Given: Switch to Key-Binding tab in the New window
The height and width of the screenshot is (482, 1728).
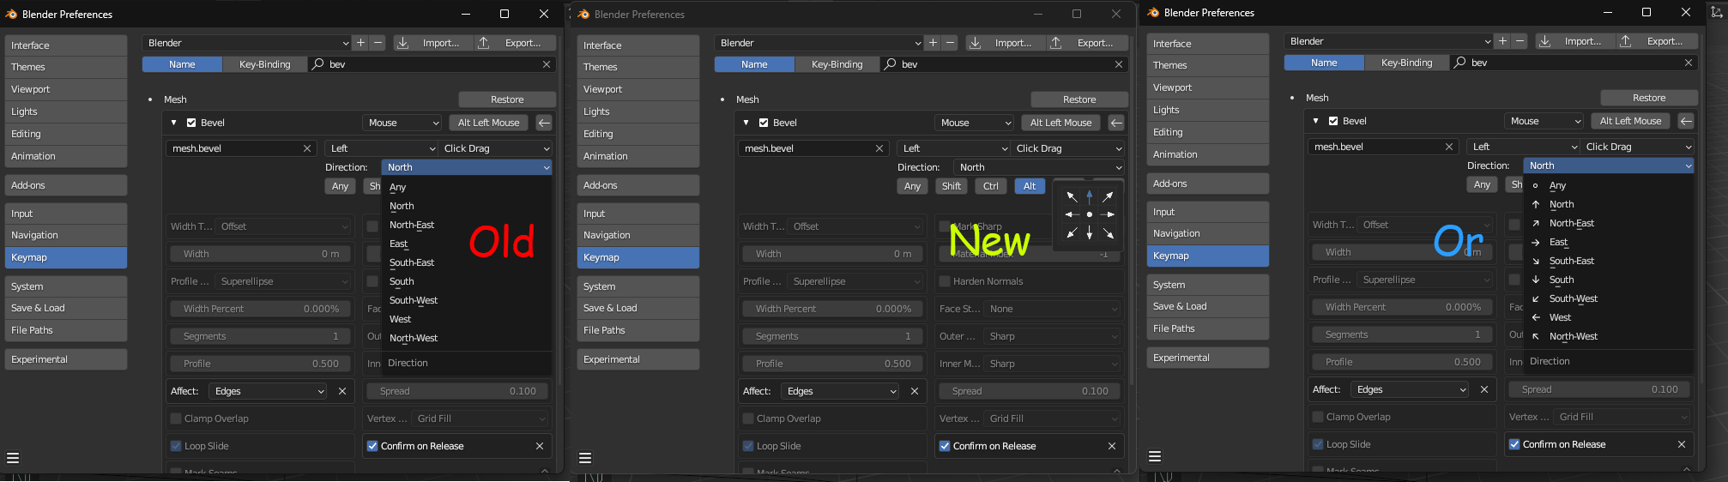Looking at the screenshot, I should click(837, 64).
